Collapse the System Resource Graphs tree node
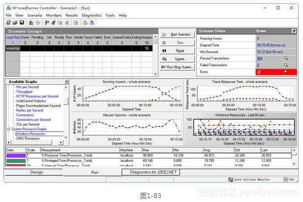 click(9, 129)
